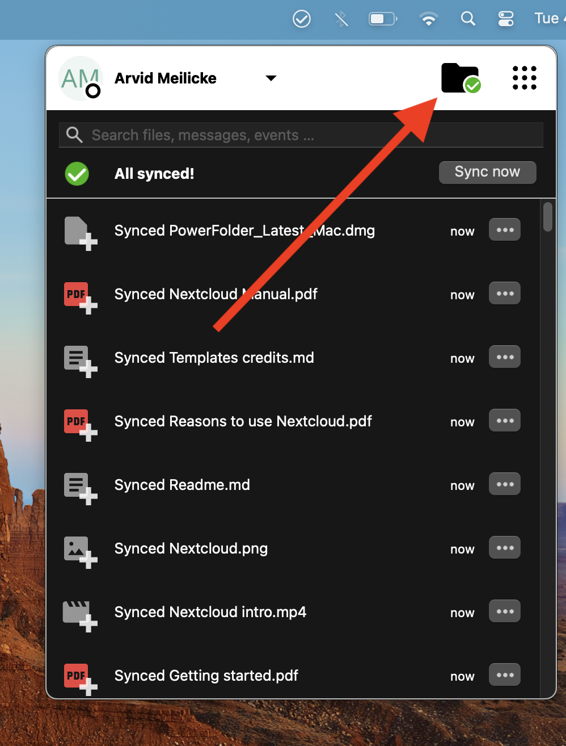The height and width of the screenshot is (746, 566).
Task: Open more options for Readme.md
Action: (x=505, y=484)
